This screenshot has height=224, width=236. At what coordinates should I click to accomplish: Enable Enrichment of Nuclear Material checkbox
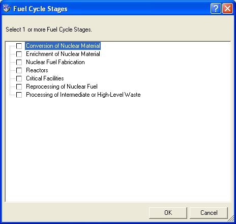pos(19,54)
